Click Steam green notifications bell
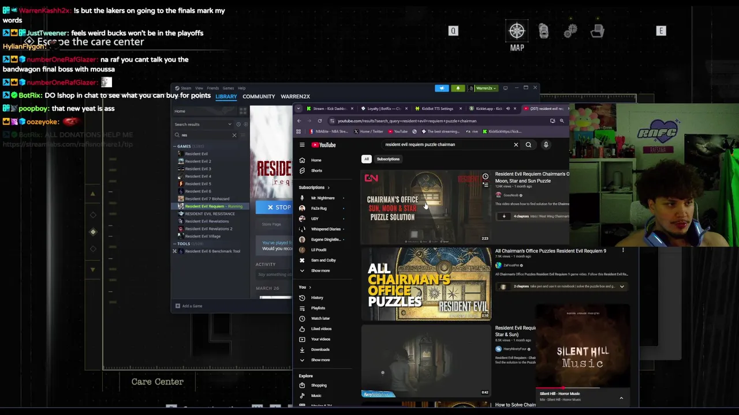739x415 pixels. point(458,88)
